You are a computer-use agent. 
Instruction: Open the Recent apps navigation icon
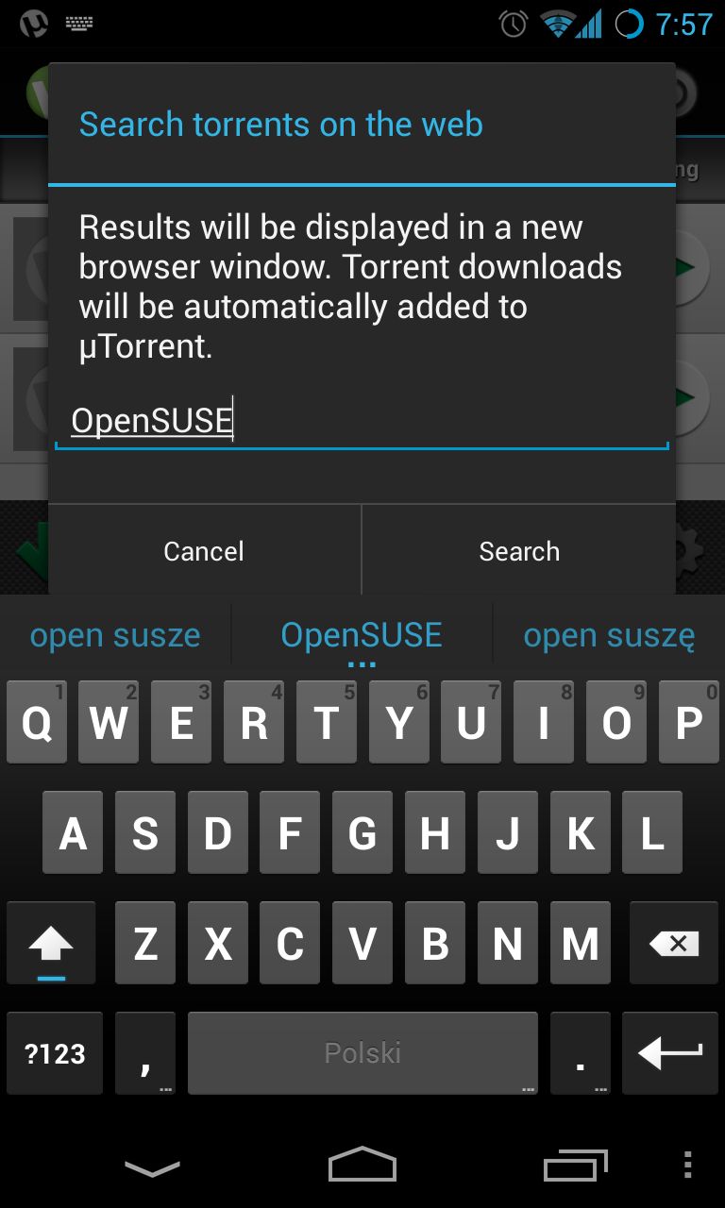[576, 1166]
